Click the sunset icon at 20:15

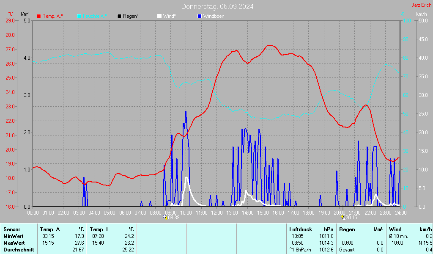(x=343, y=217)
